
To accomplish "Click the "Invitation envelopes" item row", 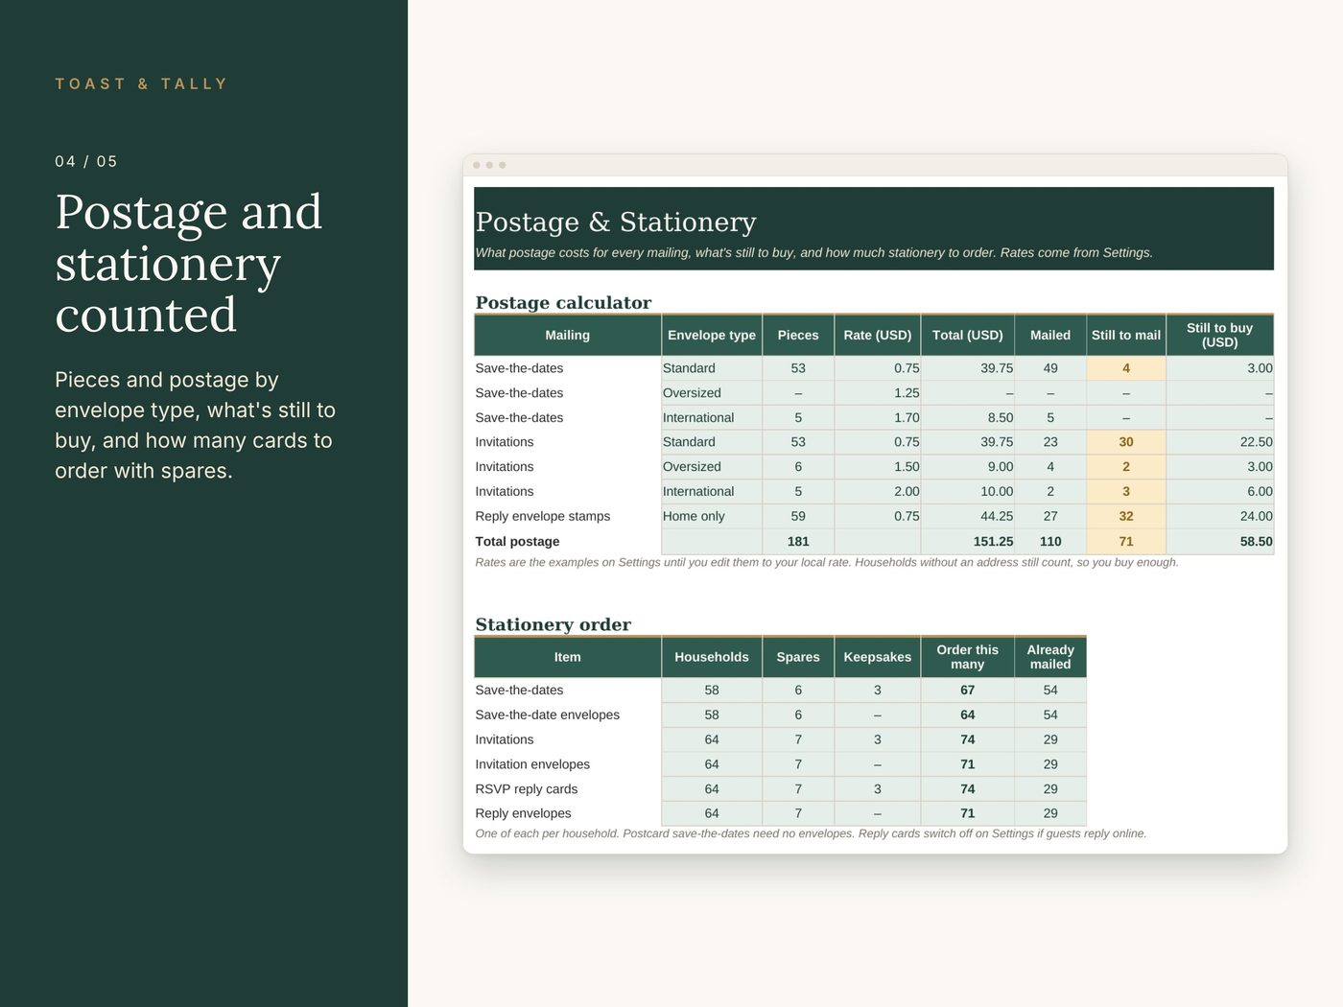I will tap(780, 764).
